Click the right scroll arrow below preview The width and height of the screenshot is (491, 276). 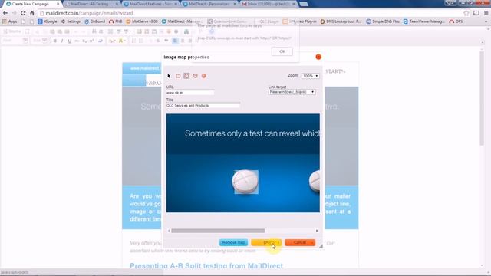(x=317, y=231)
